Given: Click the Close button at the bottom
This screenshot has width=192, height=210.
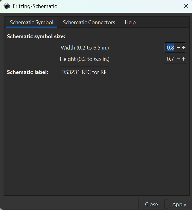Looking at the screenshot, I should coord(151,204).
